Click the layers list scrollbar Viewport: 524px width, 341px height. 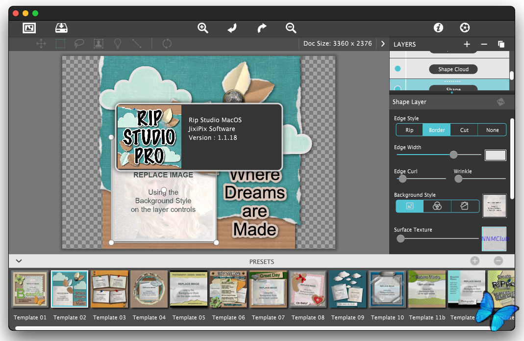click(512, 75)
